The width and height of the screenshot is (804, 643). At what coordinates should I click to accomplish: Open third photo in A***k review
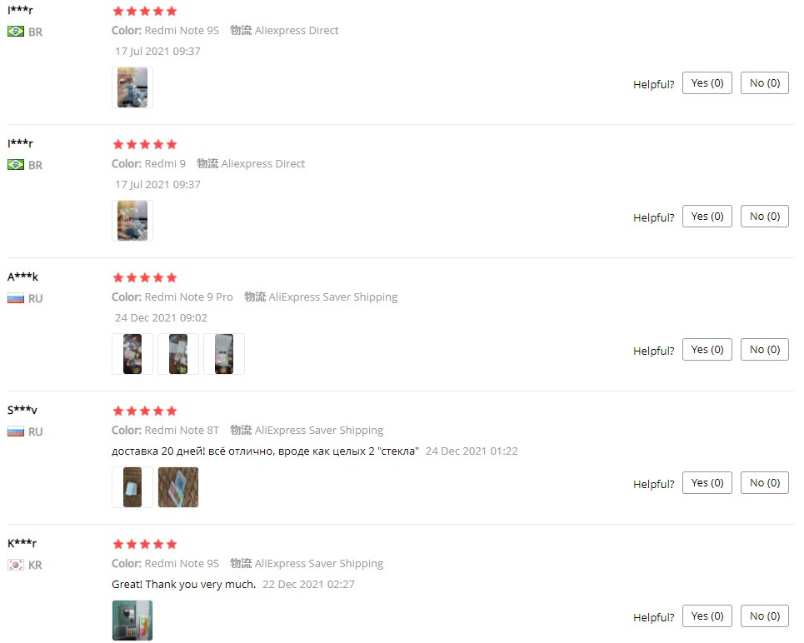pos(224,354)
